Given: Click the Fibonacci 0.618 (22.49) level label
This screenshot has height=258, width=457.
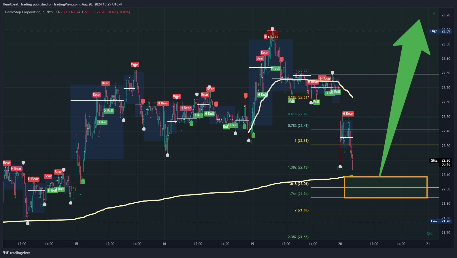Looking at the screenshot, I should click(x=298, y=114).
